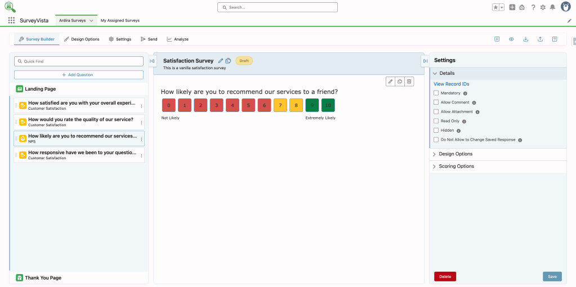Enable the Mandatory checkbox
Screen dimensions: 576x287
(x=436, y=93)
